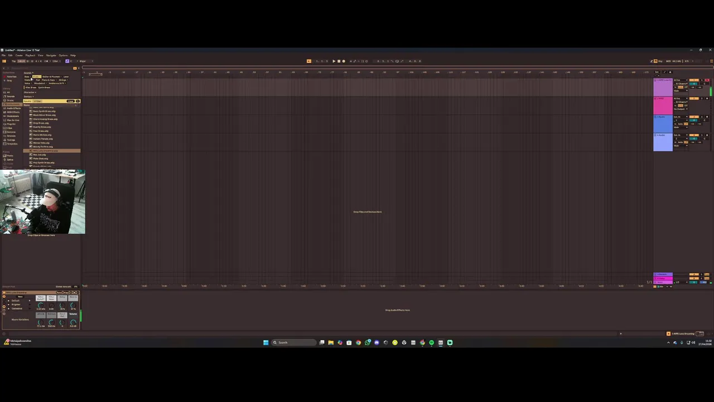Collapse the Sounds filter group
The image size is (714, 402).
click(x=28, y=73)
